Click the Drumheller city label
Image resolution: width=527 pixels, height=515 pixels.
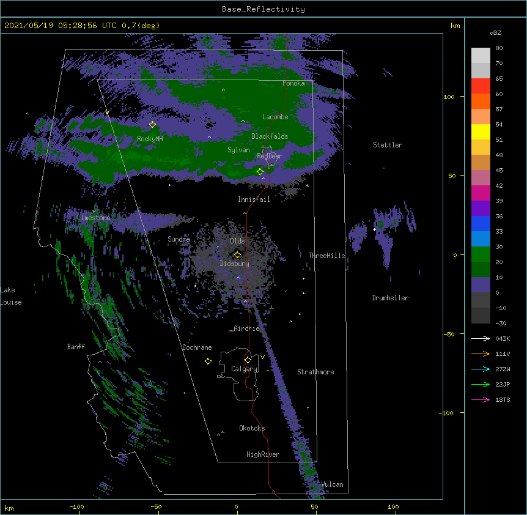pyautogui.click(x=390, y=298)
